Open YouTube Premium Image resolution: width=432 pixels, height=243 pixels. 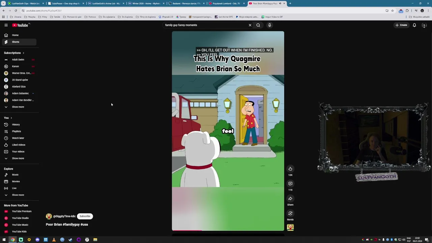(x=19, y=211)
